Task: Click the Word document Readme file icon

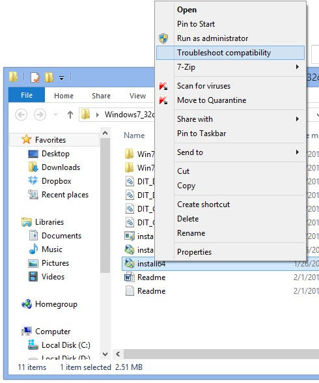Action: [x=130, y=277]
